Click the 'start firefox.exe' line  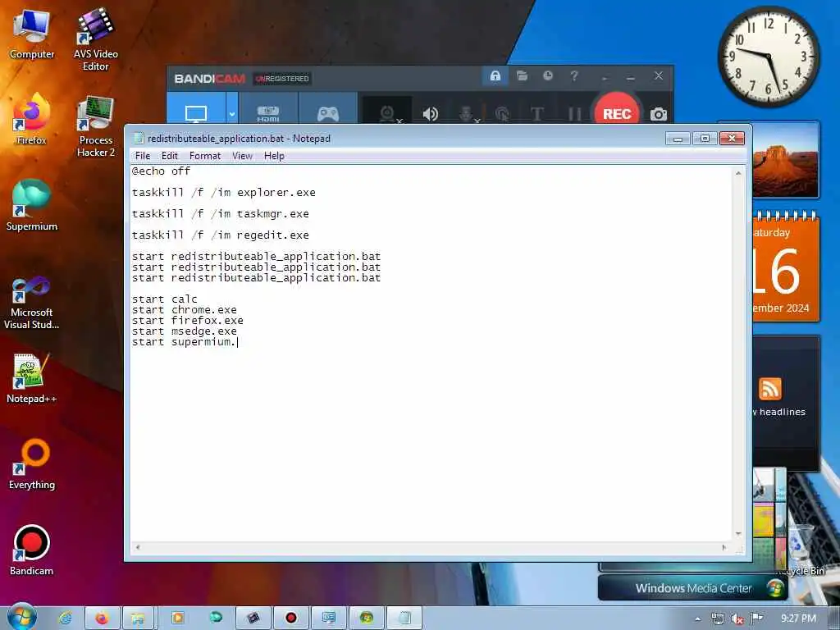click(x=188, y=321)
